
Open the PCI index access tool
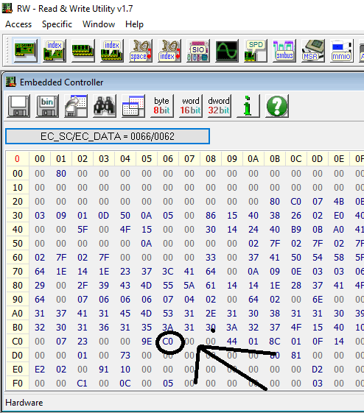click(55, 51)
